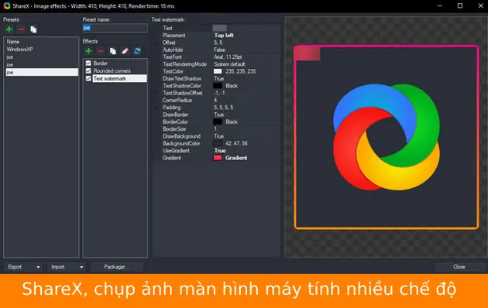Click the CornerRadius value 4

point(215,101)
